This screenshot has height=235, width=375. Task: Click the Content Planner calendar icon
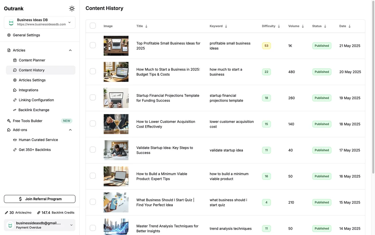click(15, 60)
